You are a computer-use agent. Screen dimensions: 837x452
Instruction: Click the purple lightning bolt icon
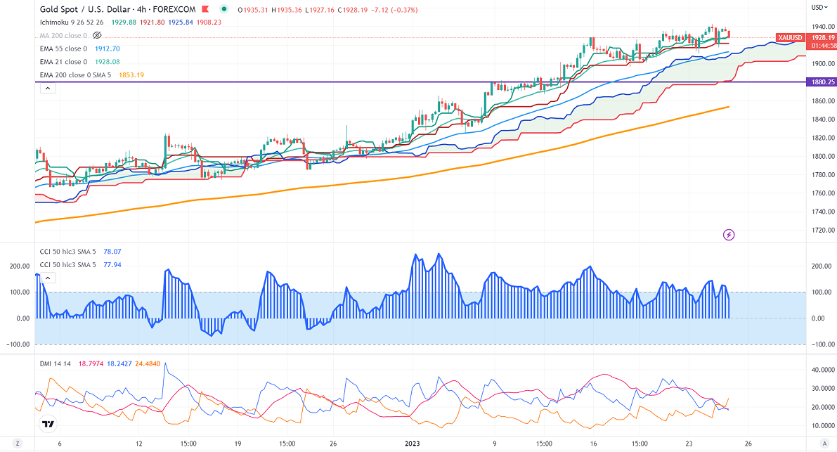click(729, 234)
